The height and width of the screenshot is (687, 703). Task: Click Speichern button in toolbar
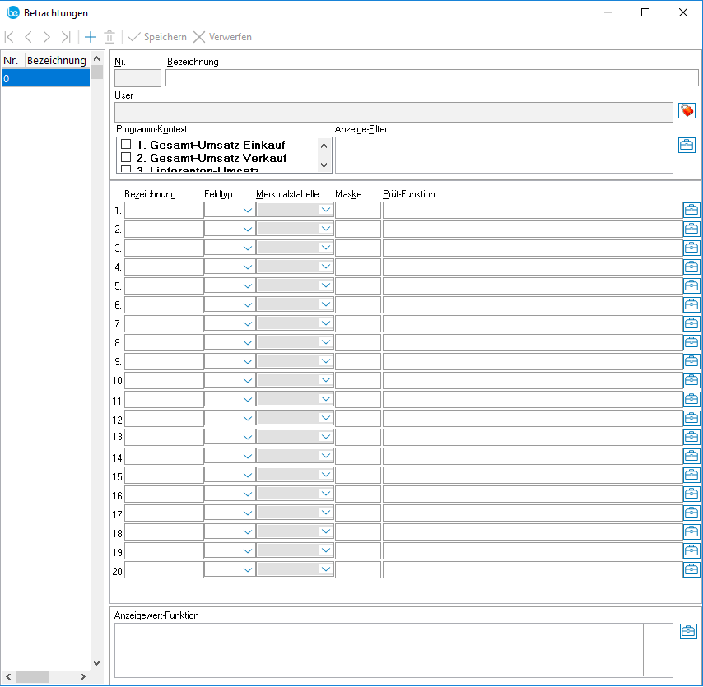[156, 37]
